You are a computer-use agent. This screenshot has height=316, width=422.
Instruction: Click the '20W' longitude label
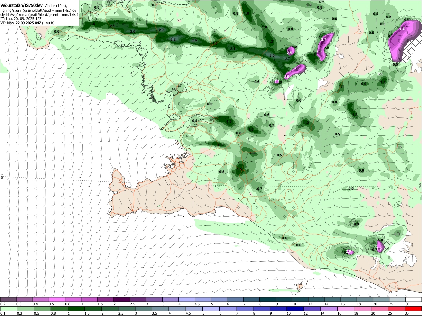click(x=321, y=2)
